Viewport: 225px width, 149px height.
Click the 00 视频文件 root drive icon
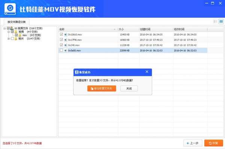pyautogui.click(x=12, y=28)
